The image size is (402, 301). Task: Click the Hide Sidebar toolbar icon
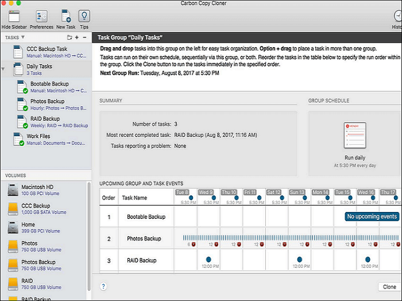pos(14,17)
